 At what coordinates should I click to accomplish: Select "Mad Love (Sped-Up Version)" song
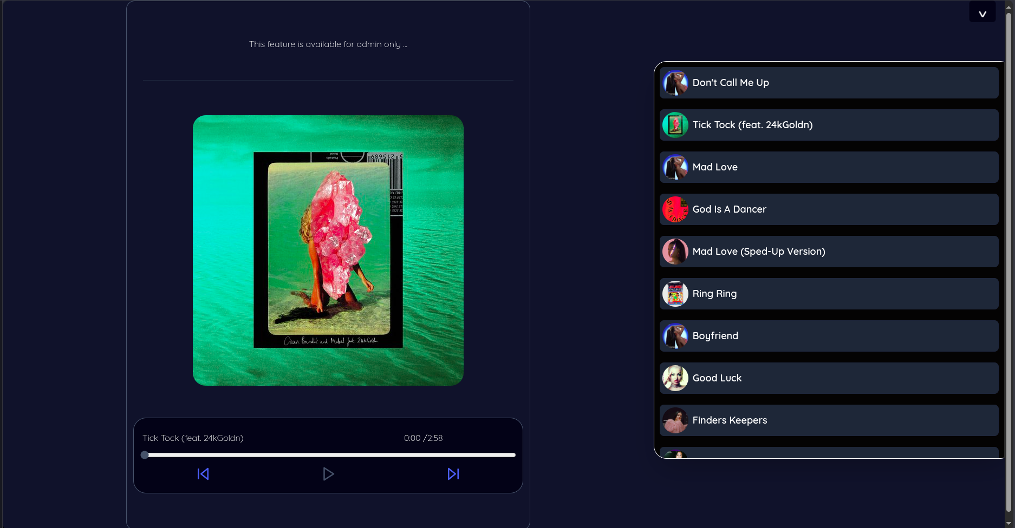click(829, 252)
